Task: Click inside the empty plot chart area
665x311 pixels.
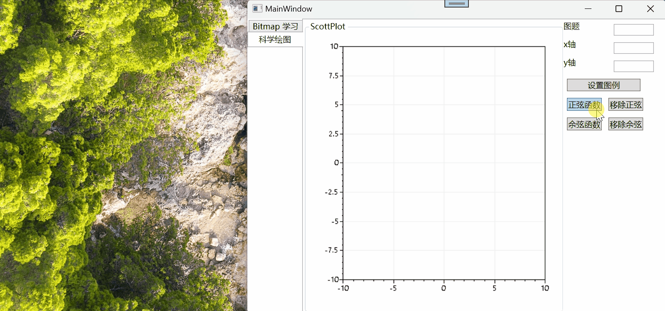Action: [x=443, y=162]
